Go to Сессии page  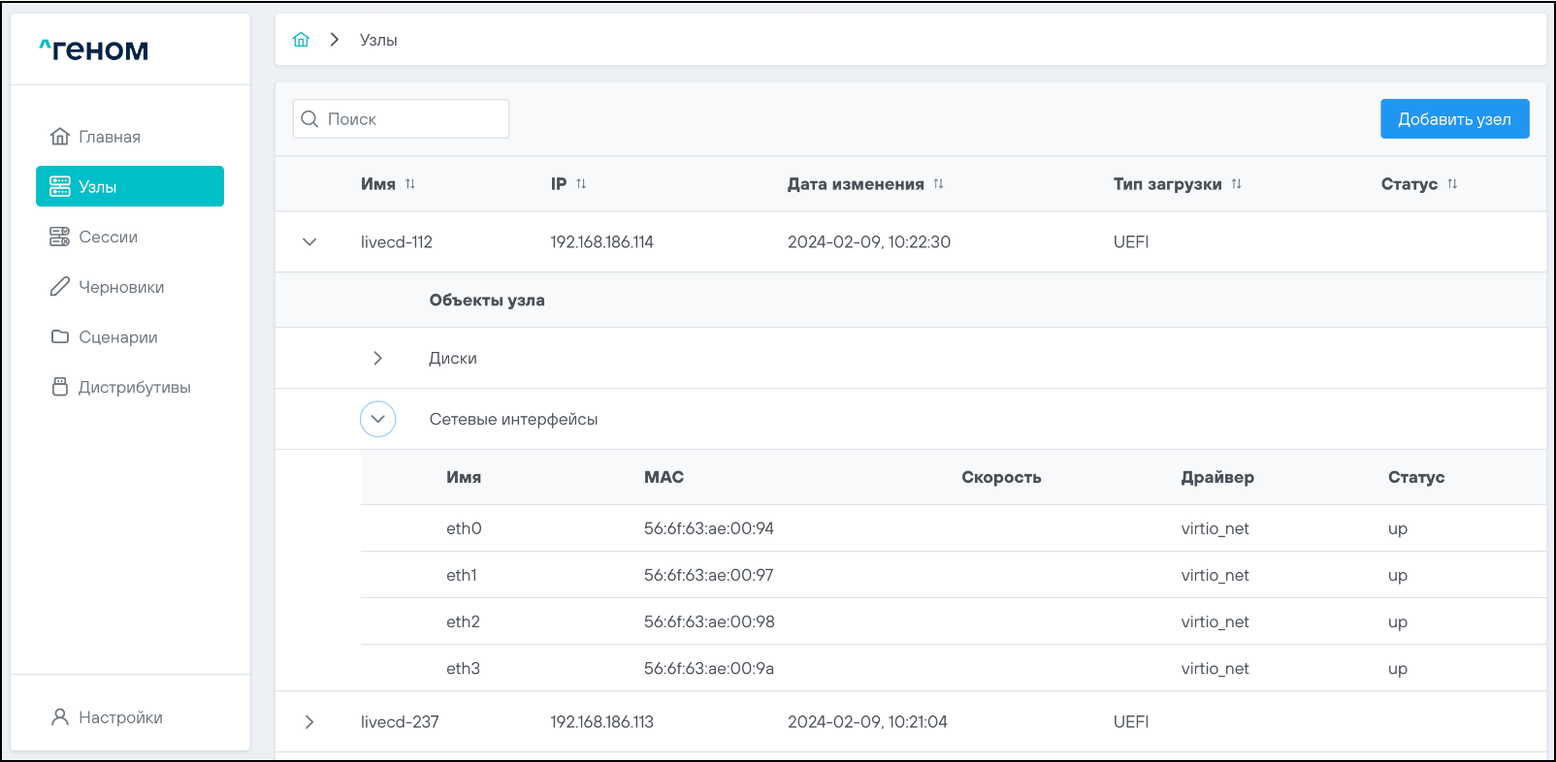[x=108, y=237]
